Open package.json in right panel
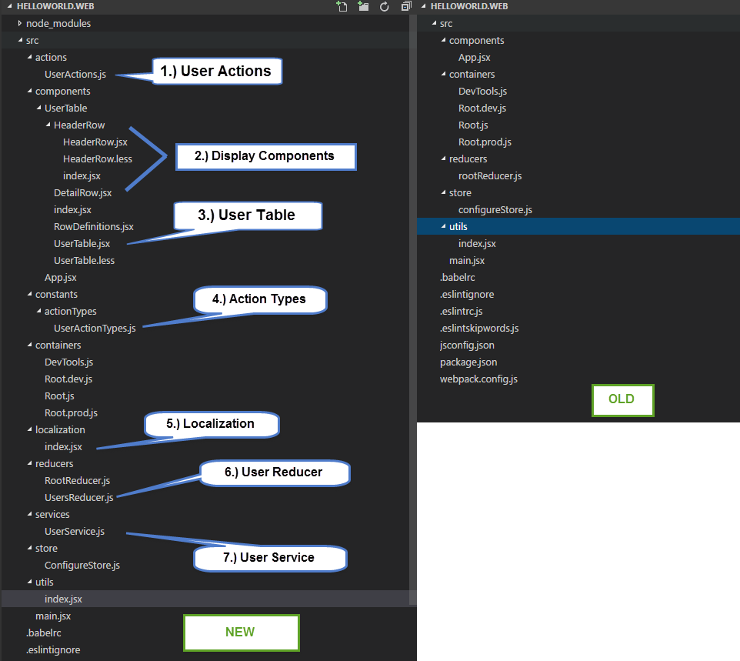The image size is (740, 661). [468, 362]
